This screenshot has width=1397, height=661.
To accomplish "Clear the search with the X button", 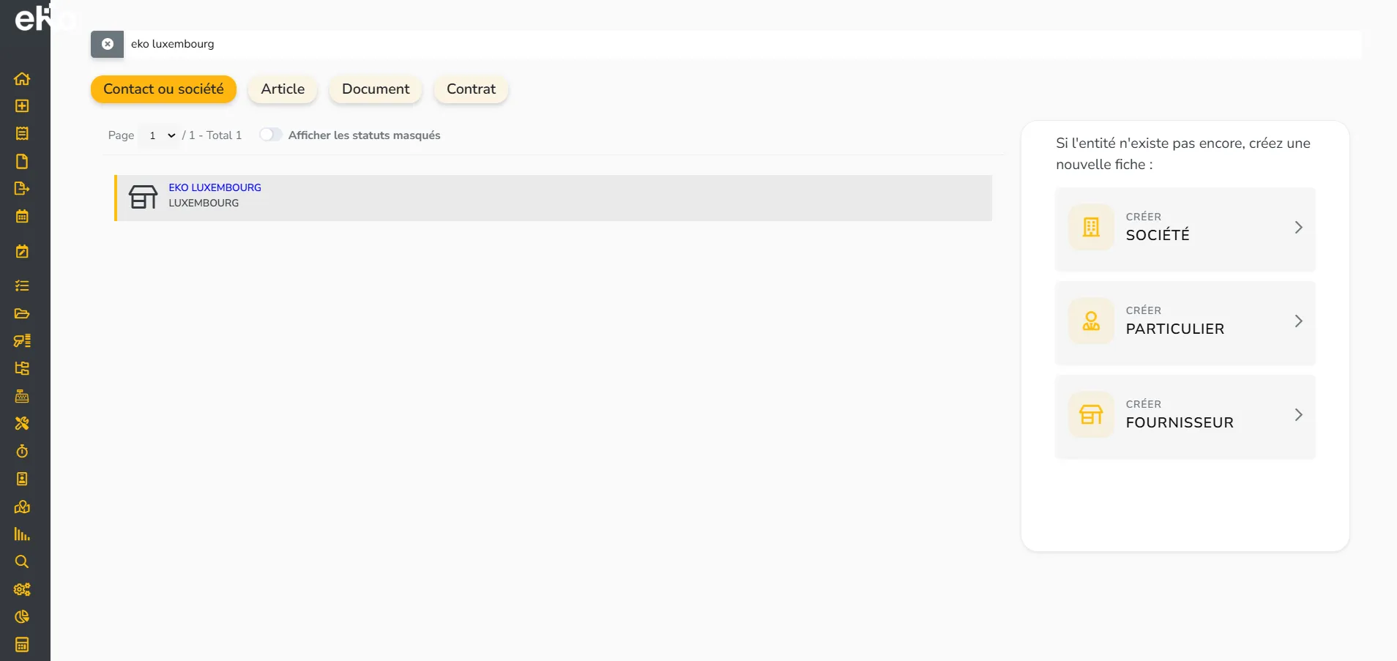I will tap(108, 44).
